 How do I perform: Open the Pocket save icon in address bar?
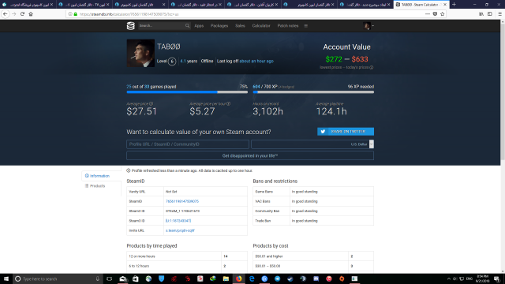435,14
